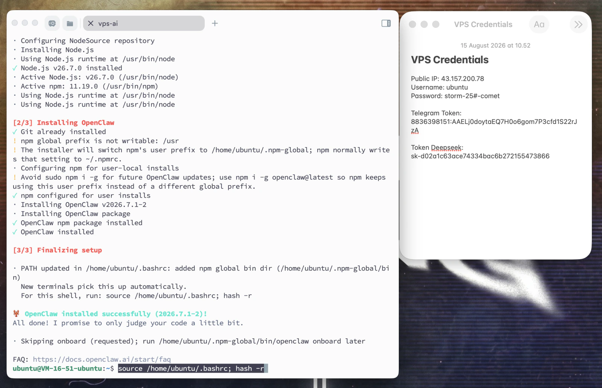Click the Telegram token value starting 8836398151
Viewport: 602px width, 388px height.
pos(494,126)
